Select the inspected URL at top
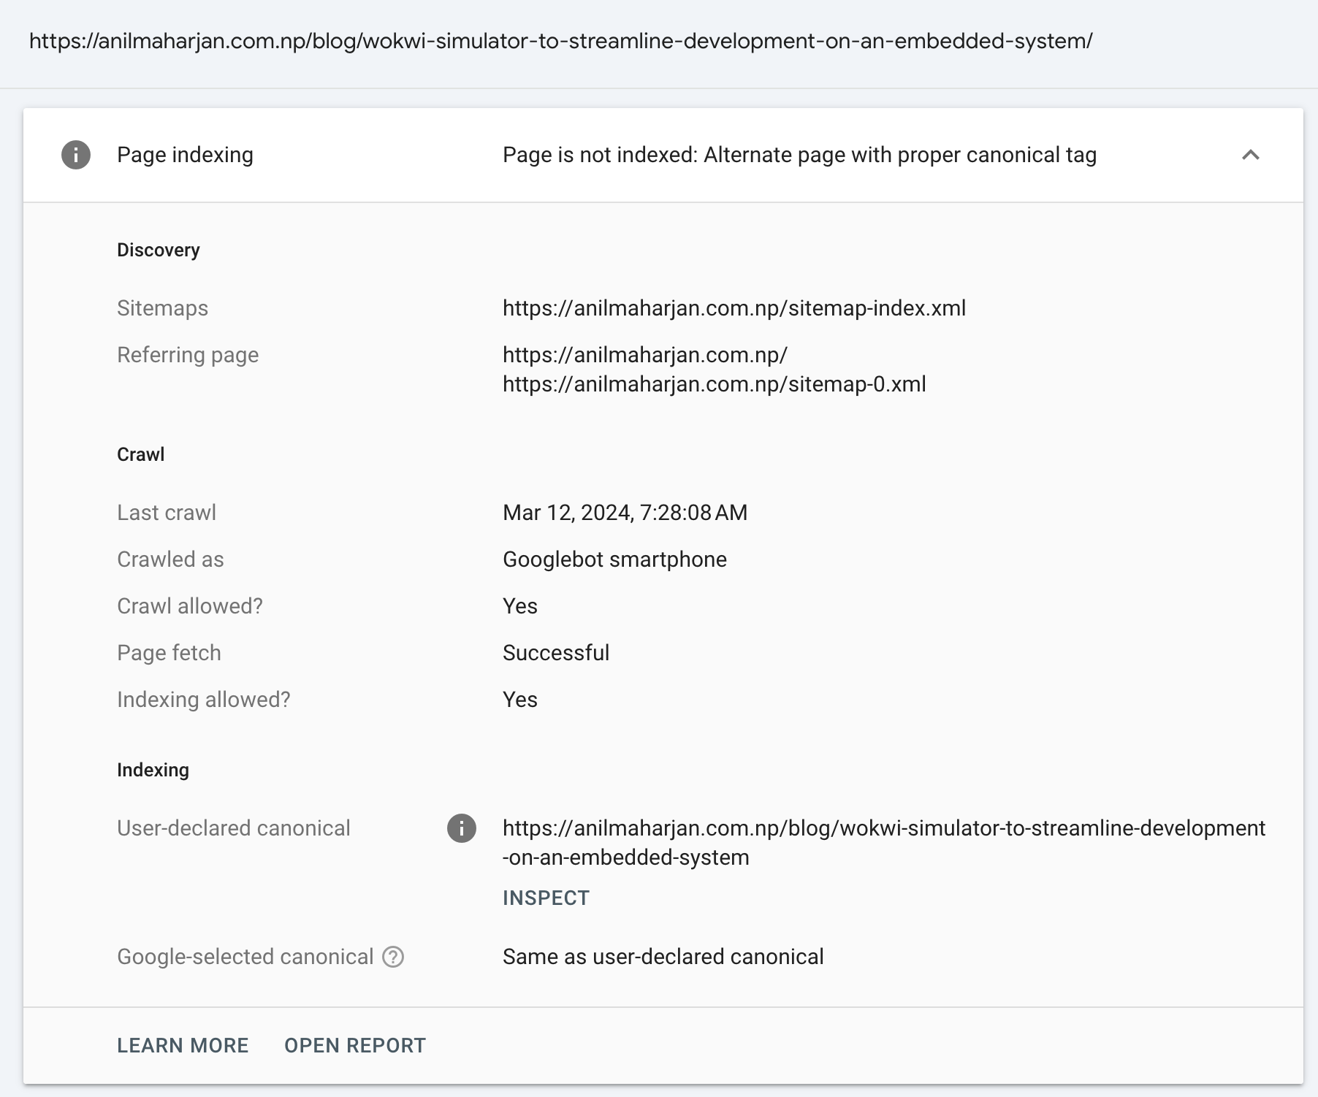 coord(561,41)
